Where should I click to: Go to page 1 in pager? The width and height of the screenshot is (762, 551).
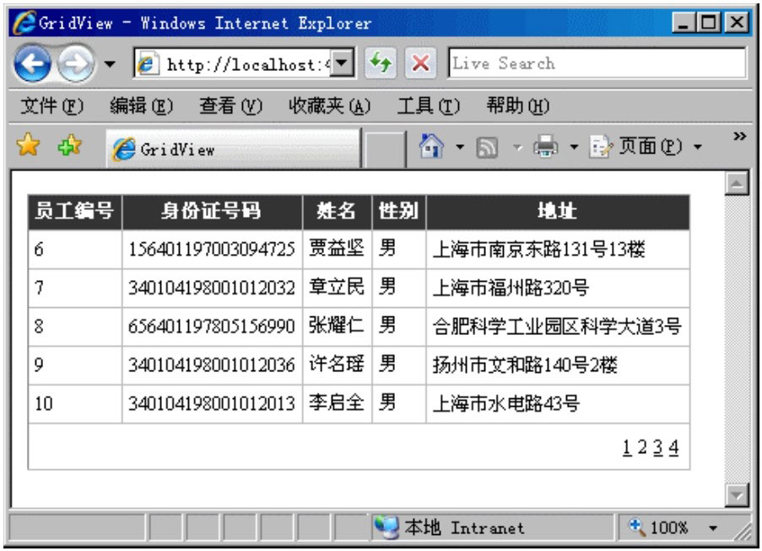[x=627, y=447]
